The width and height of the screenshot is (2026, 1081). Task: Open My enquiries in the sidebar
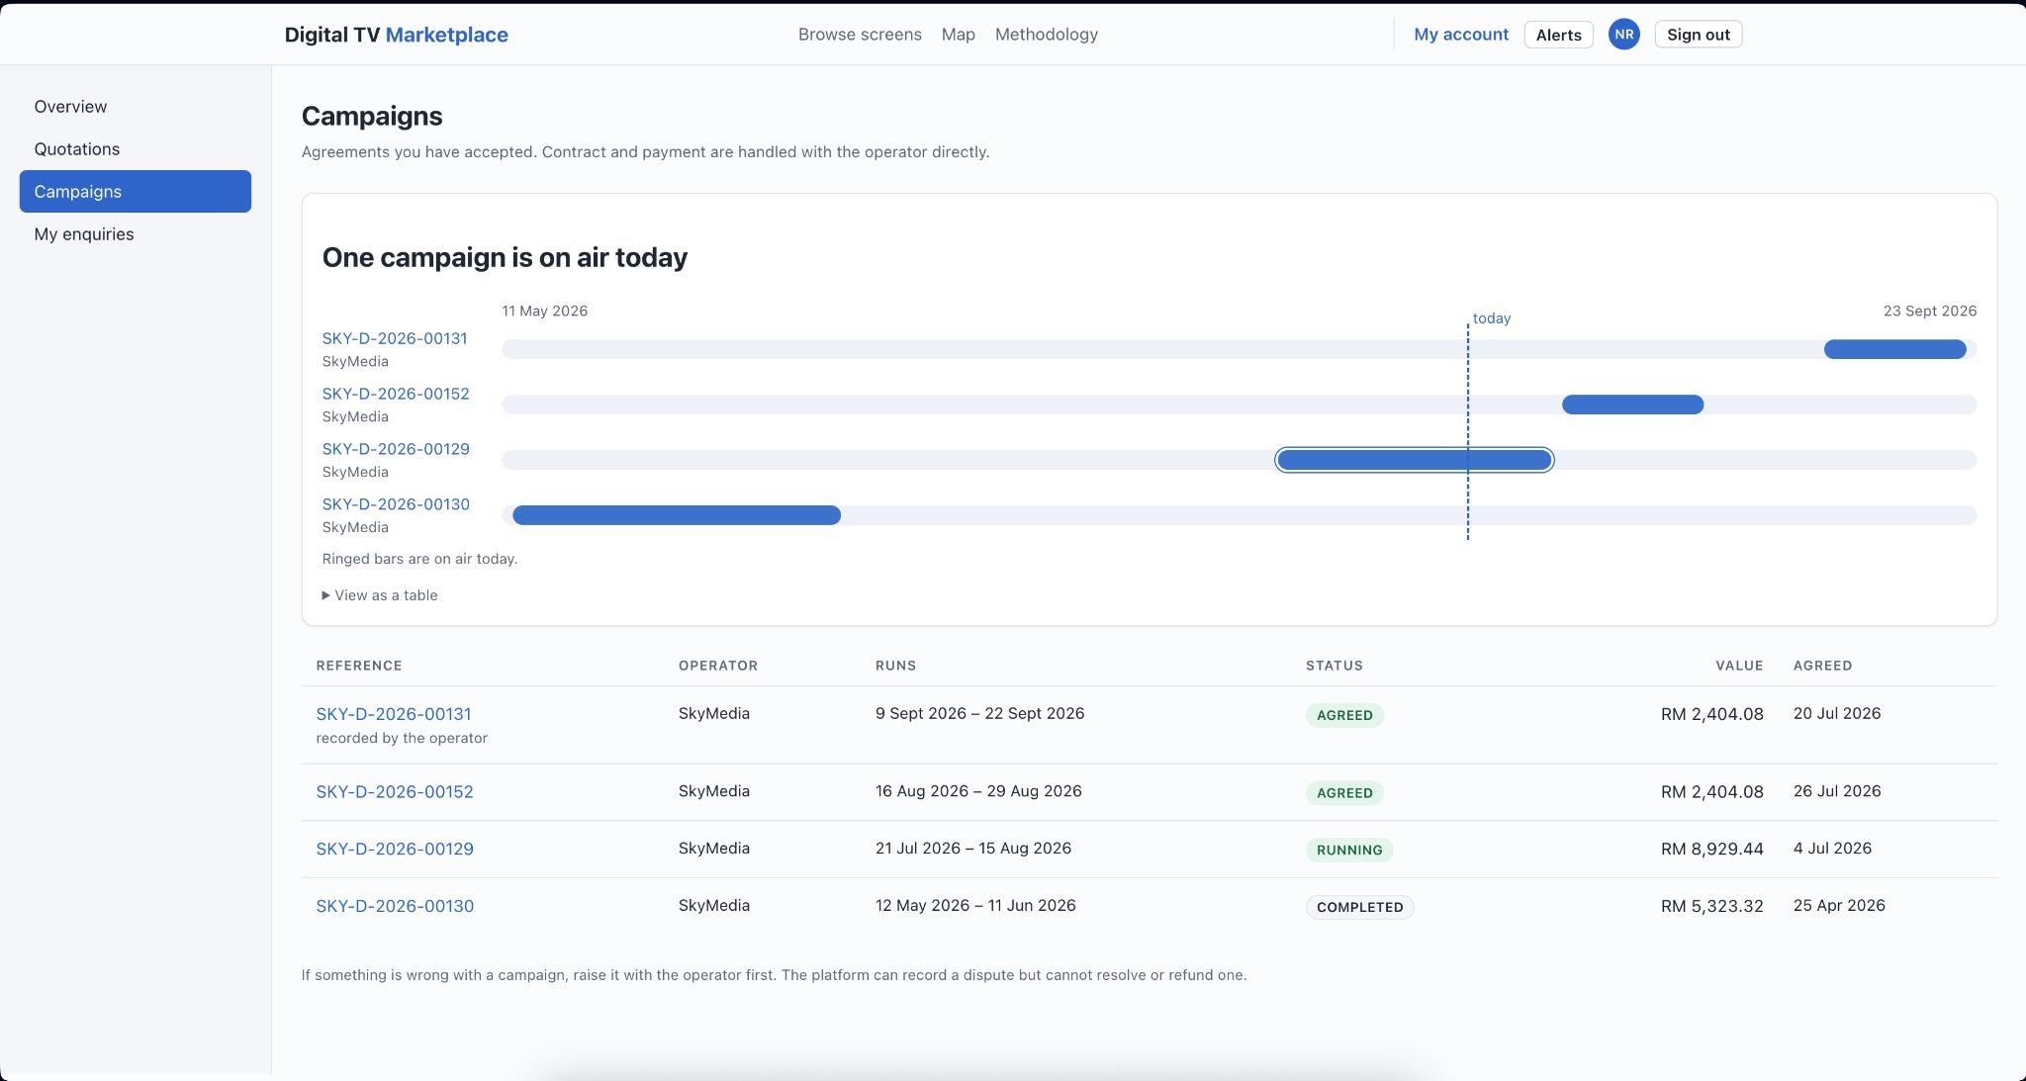136,234
